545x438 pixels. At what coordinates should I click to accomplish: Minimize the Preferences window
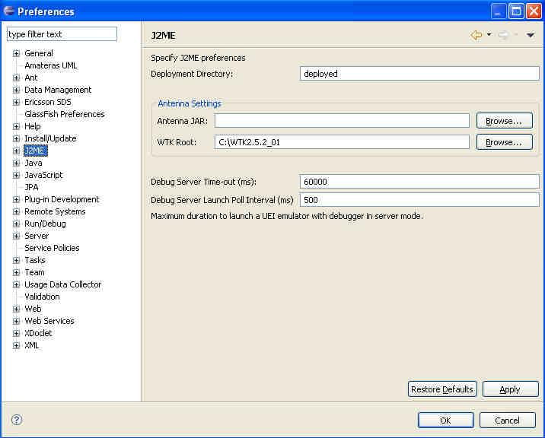(x=499, y=11)
